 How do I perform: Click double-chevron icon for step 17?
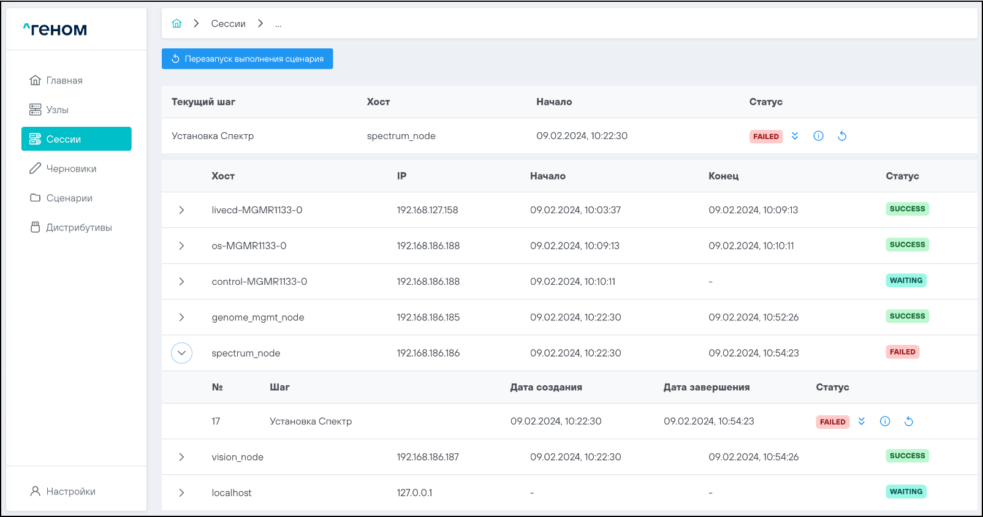pyautogui.click(x=862, y=421)
